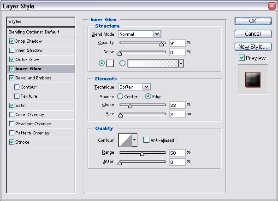Click the Size value field
Image resolution: width=278 pixels, height=201 pixels.
pyautogui.click(x=177, y=114)
